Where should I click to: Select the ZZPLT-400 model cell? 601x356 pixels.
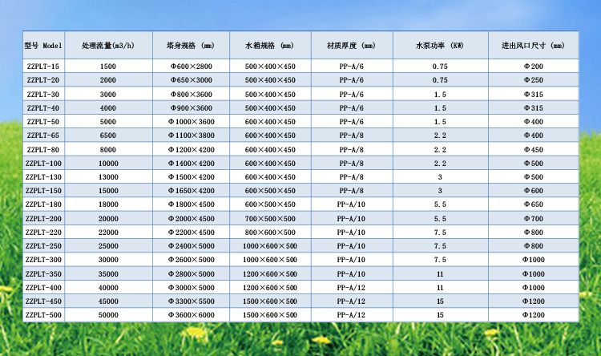43,287
